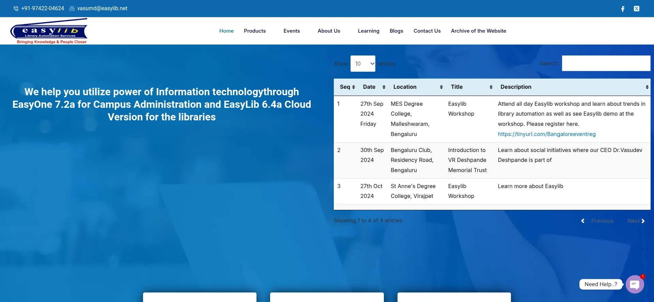Sort table by Date column arrows
This screenshot has width=654, height=302.
[x=384, y=87]
